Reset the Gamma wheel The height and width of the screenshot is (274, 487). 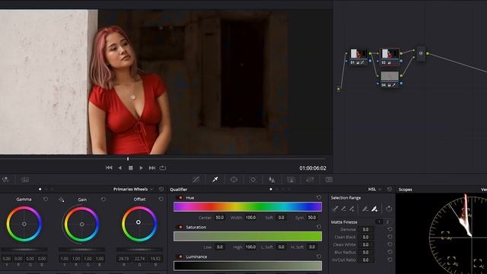46,199
